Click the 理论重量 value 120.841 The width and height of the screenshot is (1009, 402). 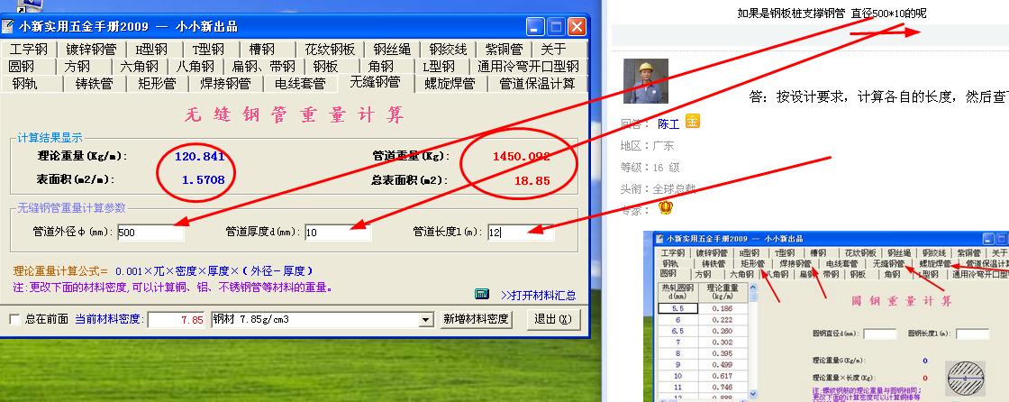pyautogui.click(x=199, y=156)
